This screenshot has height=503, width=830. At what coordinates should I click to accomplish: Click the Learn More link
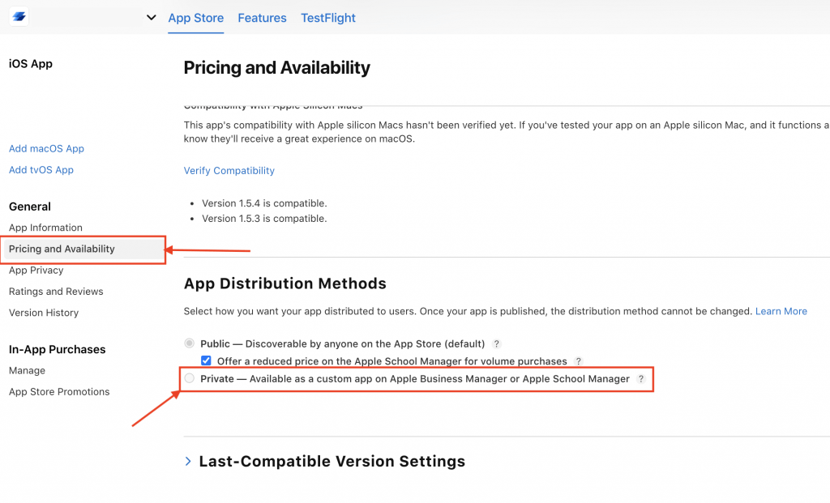(781, 312)
